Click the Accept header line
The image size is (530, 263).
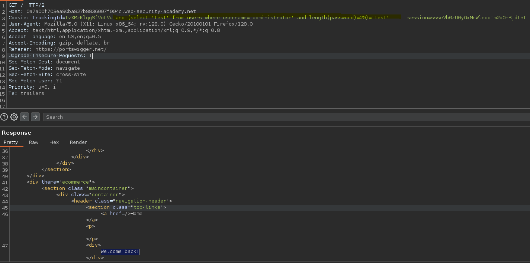[x=114, y=30]
